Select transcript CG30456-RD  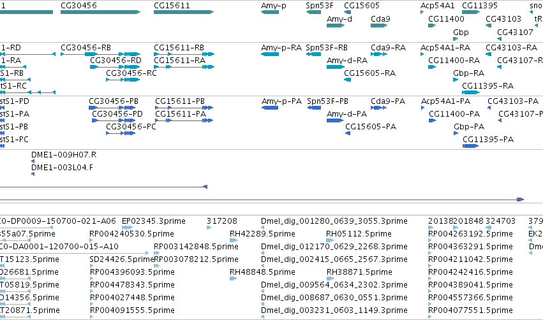tap(115, 60)
